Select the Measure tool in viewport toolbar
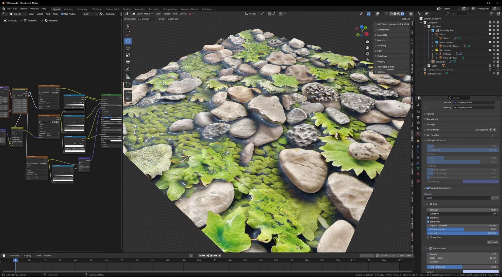 tap(128, 77)
